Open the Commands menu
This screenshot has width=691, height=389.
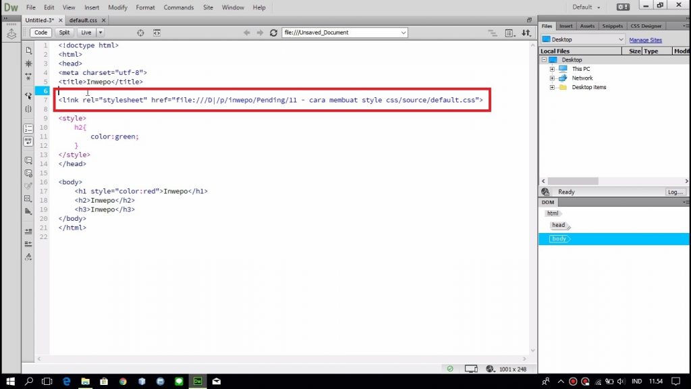point(178,7)
